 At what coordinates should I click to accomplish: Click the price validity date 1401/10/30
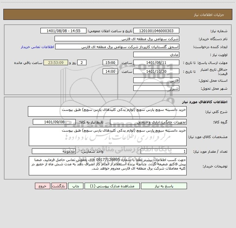point(156,72)
